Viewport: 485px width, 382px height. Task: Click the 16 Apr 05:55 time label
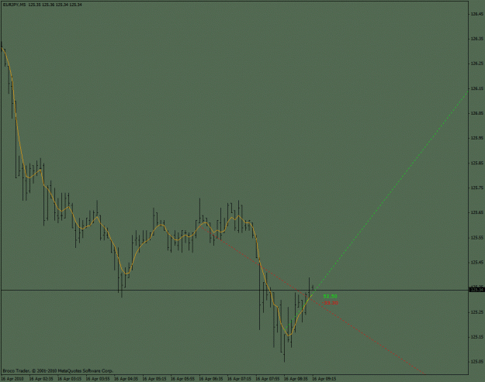pyautogui.click(x=183, y=379)
